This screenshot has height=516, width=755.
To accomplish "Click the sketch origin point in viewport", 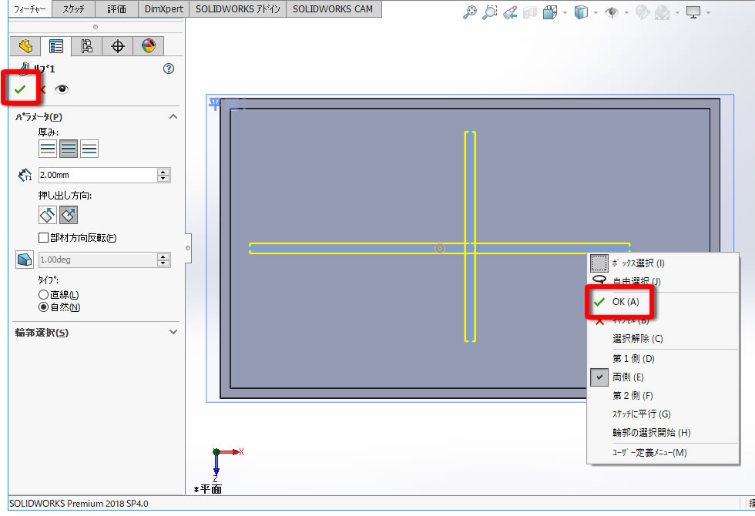I will pyautogui.click(x=440, y=248).
